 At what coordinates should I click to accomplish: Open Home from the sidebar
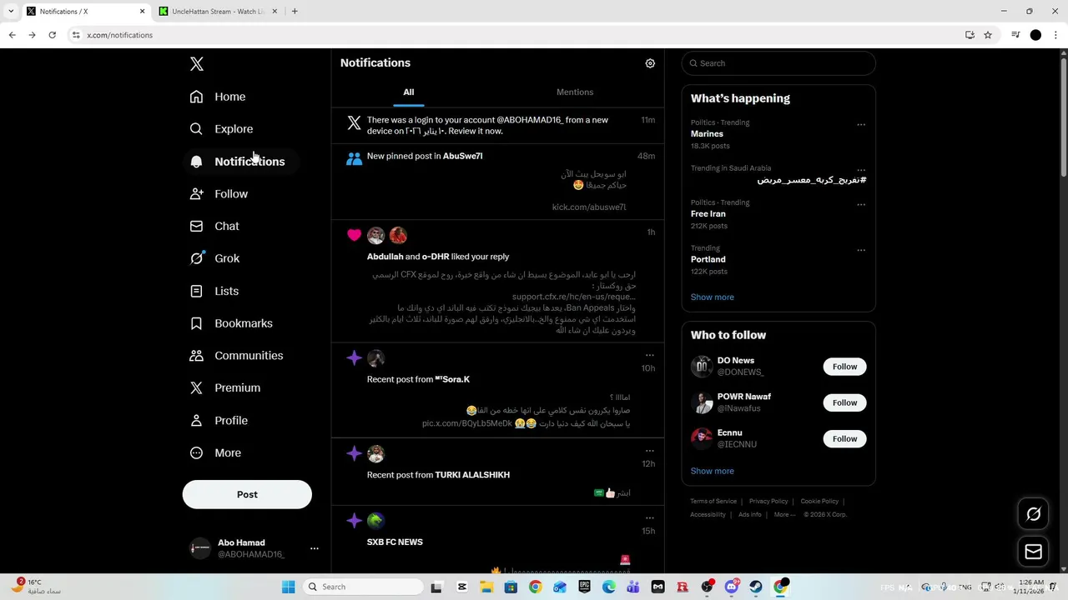(218, 97)
